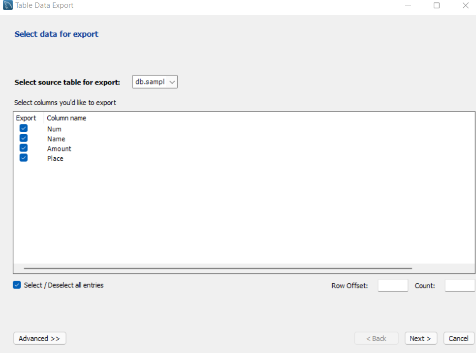Click the Export column header
Viewport: 476px width, 353px height.
click(x=27, y=118)
